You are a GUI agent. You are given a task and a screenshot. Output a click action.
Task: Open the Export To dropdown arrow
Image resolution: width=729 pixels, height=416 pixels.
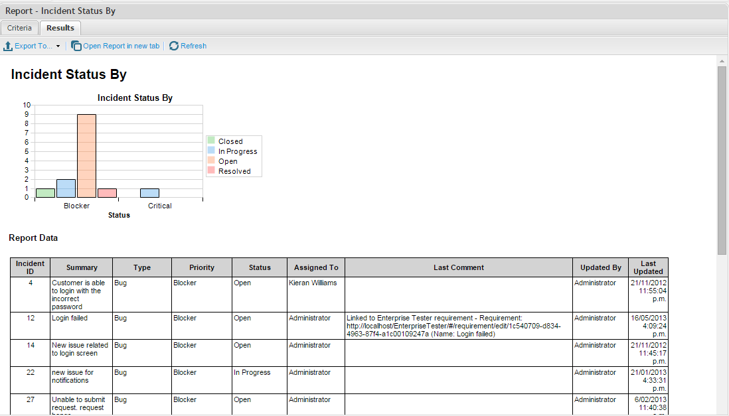point(57,46)
